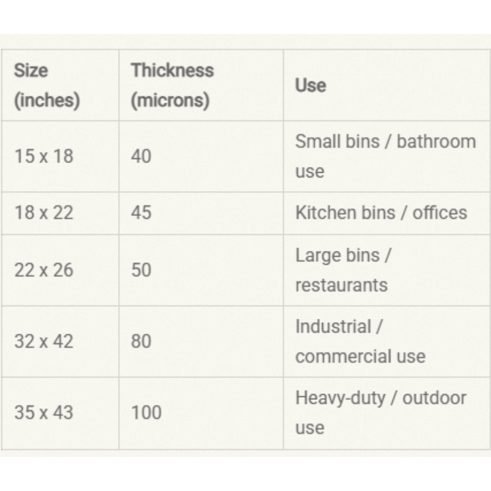This screenshot has height=491, width=491.
Task: Click the word Thickness in the header
Action: pyautogui.click(x=172, y=71)
